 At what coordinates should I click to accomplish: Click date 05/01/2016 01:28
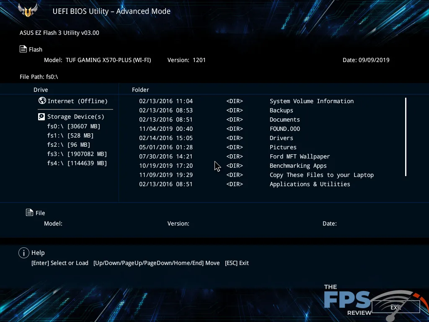click(x=166, y=147)
